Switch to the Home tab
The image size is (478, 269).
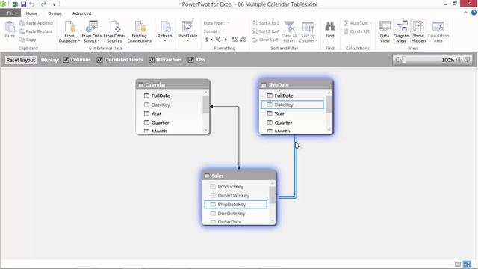(31, 13)
